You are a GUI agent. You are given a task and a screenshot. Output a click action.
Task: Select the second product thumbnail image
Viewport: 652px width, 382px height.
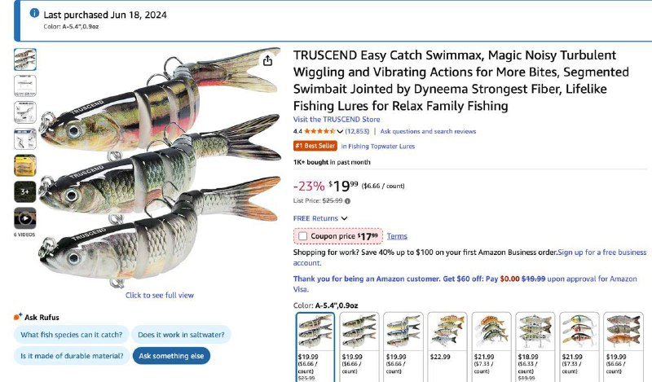pyautogui.click(x=25, y=86)
